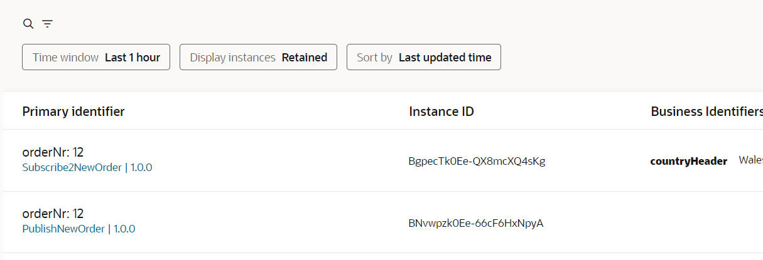Click the Instance ID column header
Viewport: 763px width, 260px height.
pos(441,112)
